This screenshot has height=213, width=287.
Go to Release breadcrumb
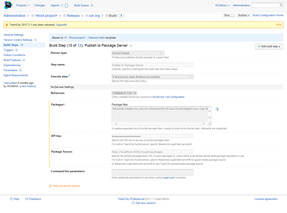coord(73,16)
